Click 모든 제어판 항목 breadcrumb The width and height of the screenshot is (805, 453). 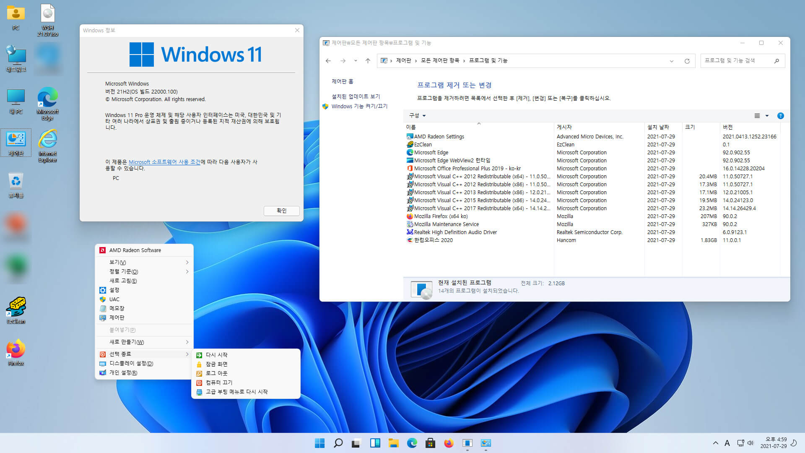[x=440, y=61]
